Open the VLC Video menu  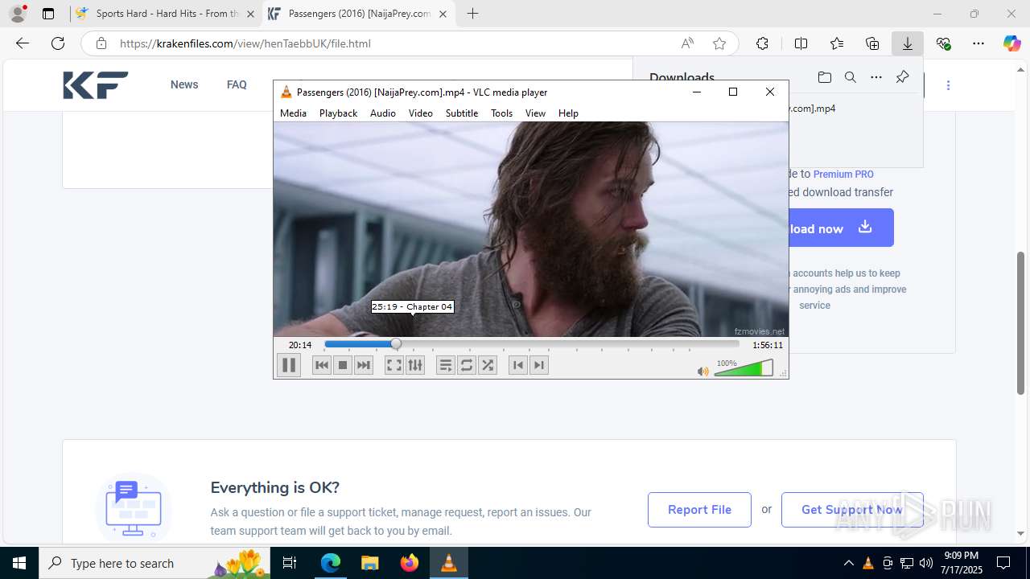pos(420,113)
